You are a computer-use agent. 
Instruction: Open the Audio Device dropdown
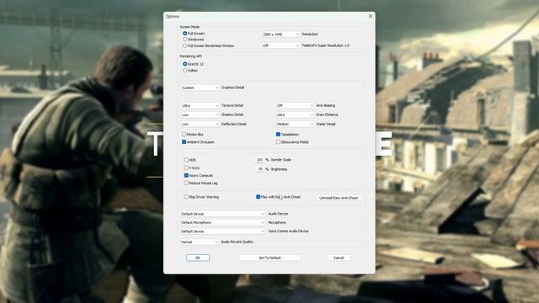point(222,214)
